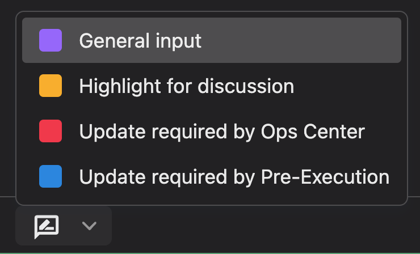Open the annotation type dropdown chevron
420x254 pixels.
89,226
